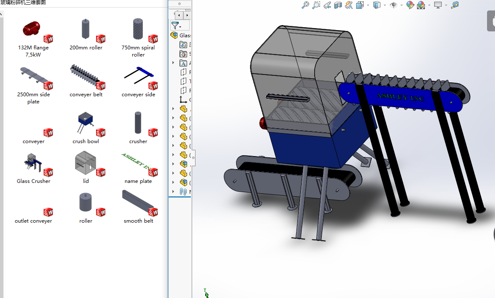Viewport: 495px width, 298px height.
Task: Click the Mates paperclip icon in tree
Action: (183, 191)
